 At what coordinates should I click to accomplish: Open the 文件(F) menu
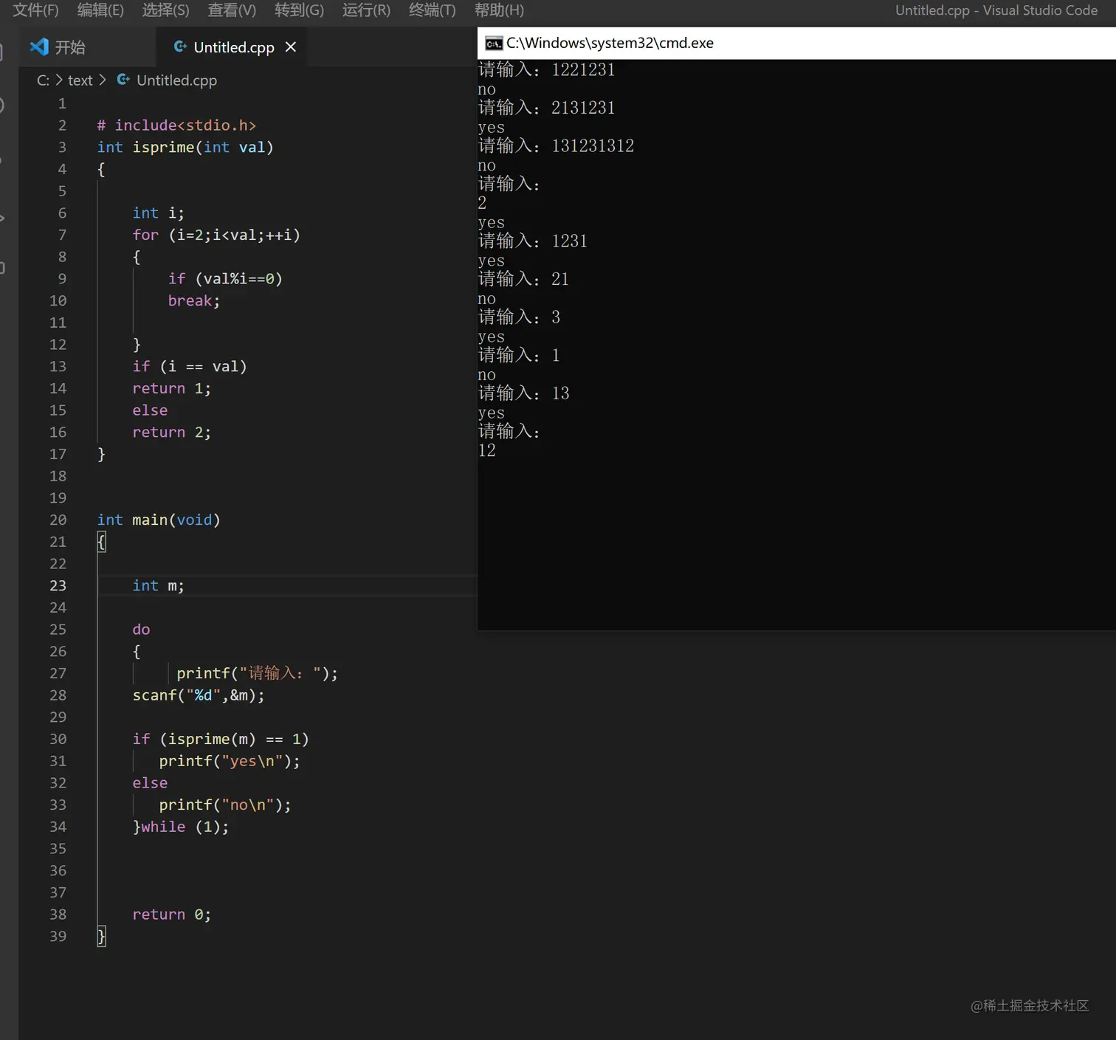pos(35,10)
